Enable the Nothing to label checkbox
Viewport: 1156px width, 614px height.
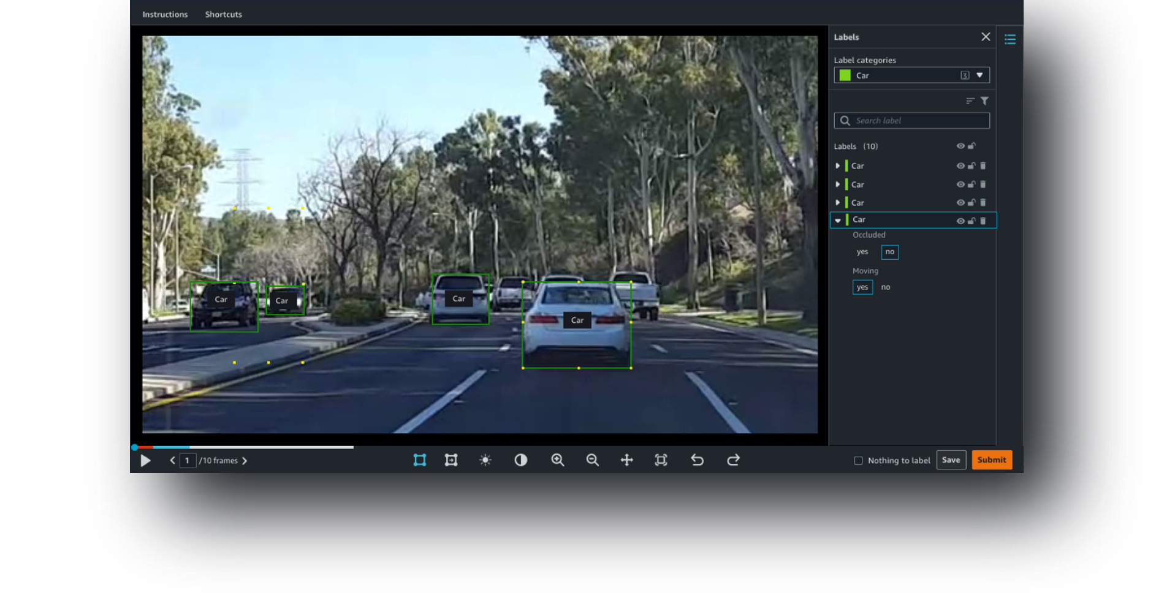pos(858,461)
